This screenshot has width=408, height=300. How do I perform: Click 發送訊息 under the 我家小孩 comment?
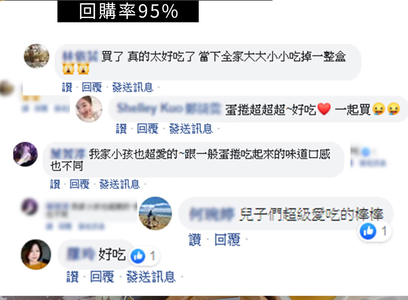coord(120,184)
